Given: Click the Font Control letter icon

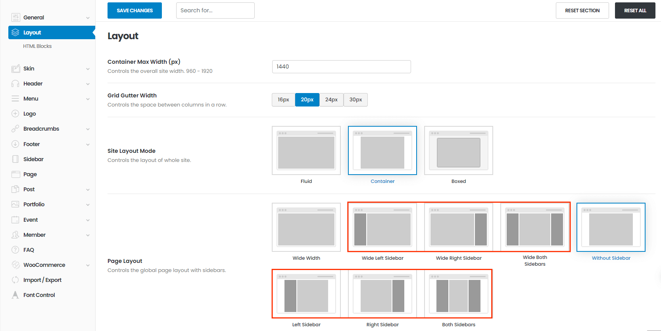Looking at the screenshot, I should coord(15,295).
